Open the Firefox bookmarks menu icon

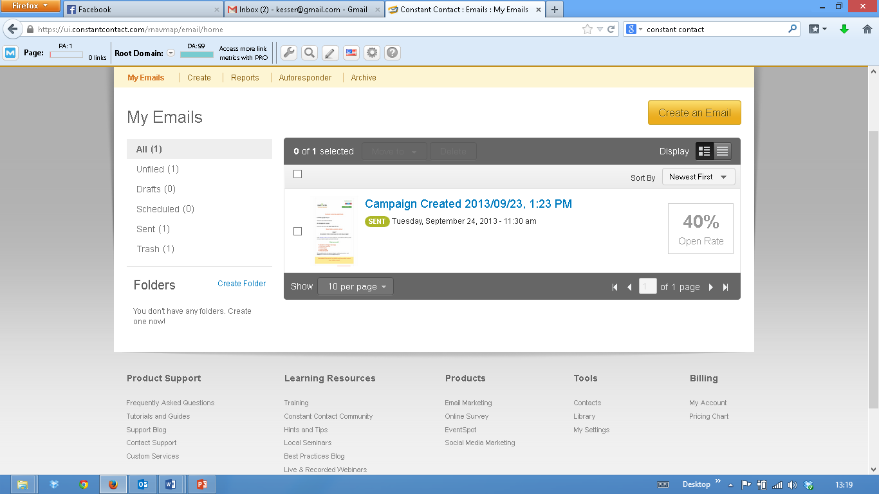click(x=817, y=29)
